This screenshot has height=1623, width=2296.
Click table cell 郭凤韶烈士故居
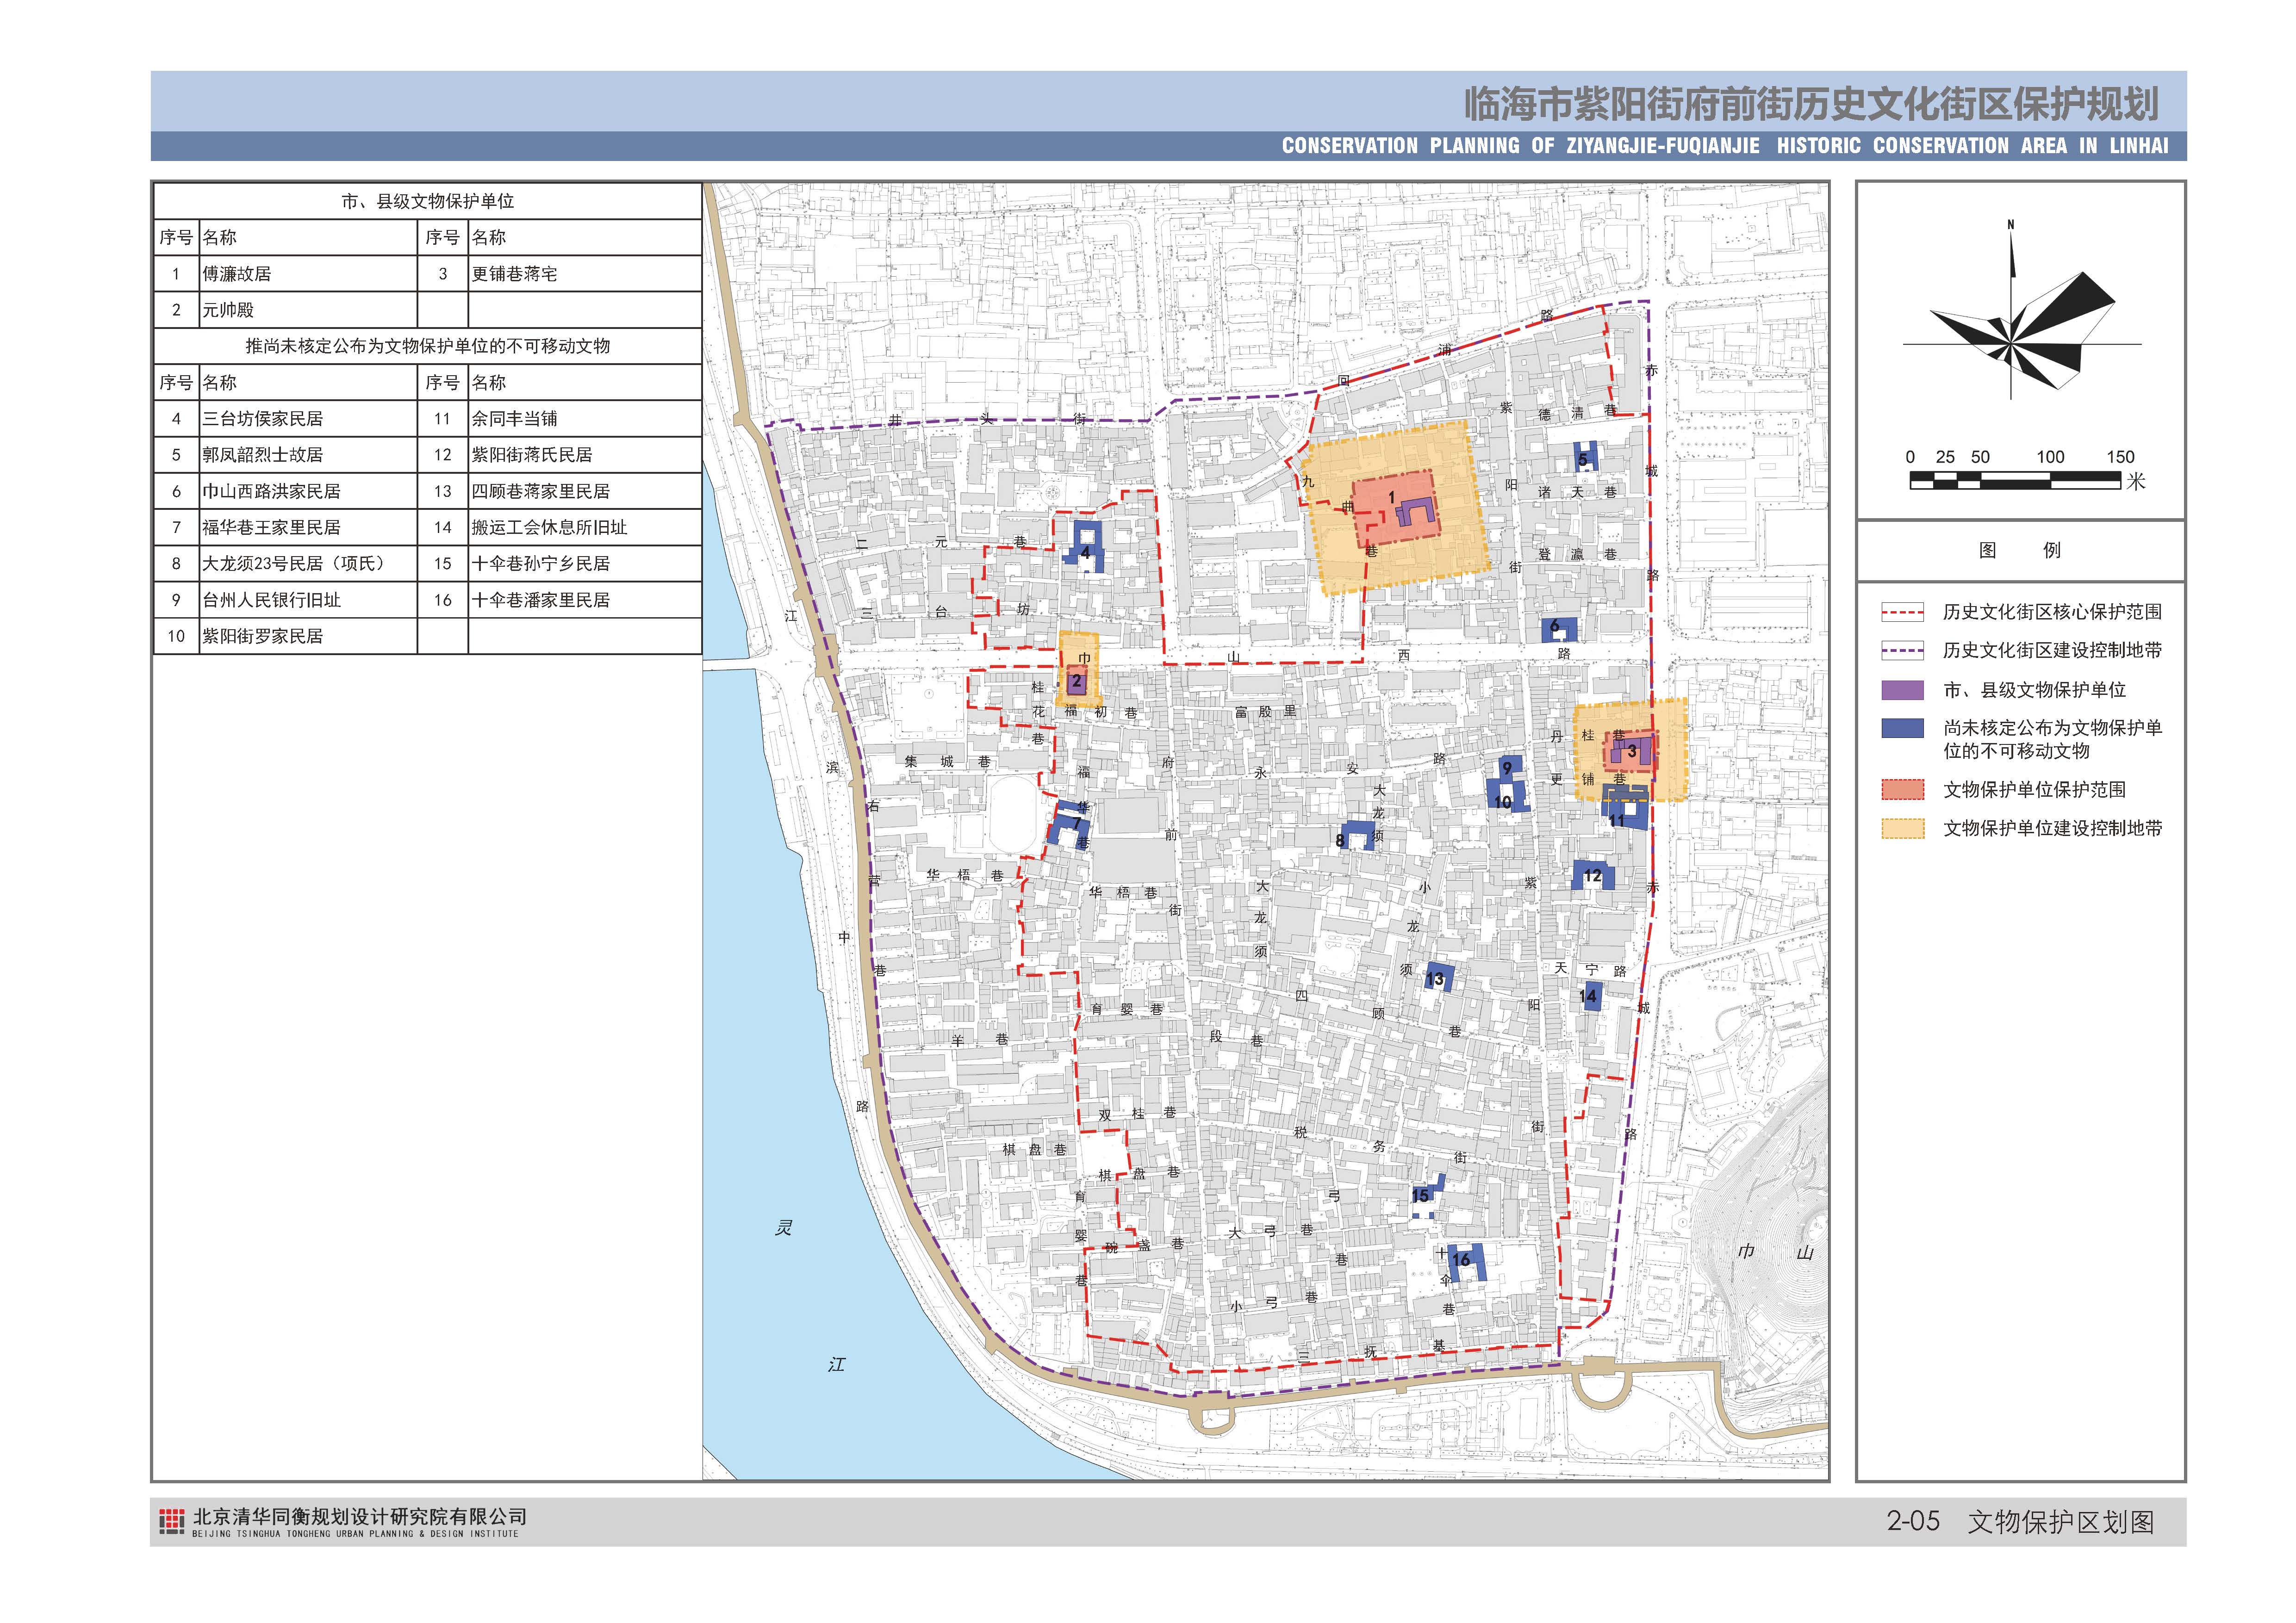click(x=263, y=455)
